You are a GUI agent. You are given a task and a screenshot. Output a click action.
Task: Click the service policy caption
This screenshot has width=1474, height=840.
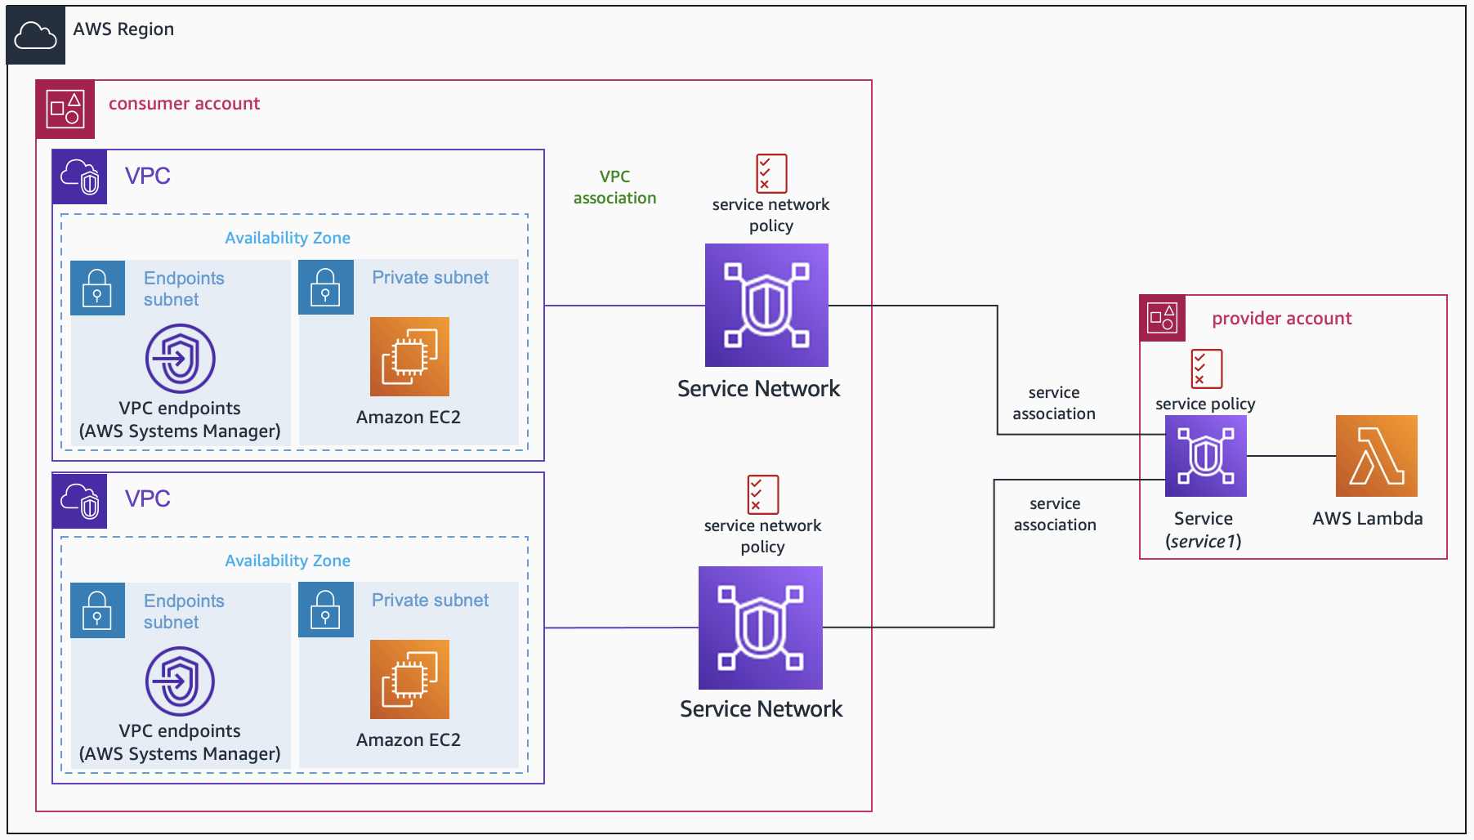click(1205, 404)
